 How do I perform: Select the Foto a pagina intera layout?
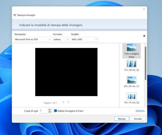point(131,51)
